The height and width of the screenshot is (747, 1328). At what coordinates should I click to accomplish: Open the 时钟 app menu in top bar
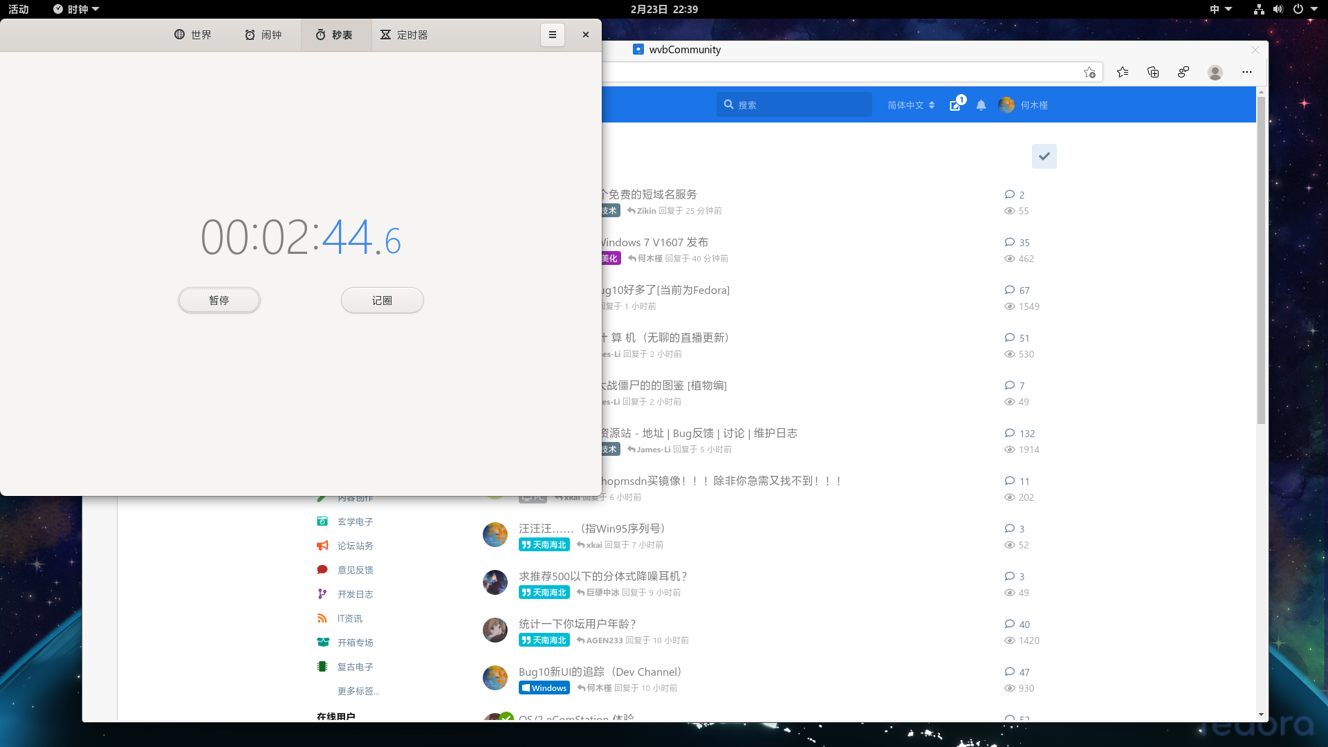point(77,9)
